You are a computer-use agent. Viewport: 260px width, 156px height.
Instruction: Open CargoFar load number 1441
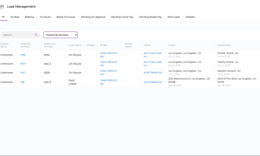(22, 72)
